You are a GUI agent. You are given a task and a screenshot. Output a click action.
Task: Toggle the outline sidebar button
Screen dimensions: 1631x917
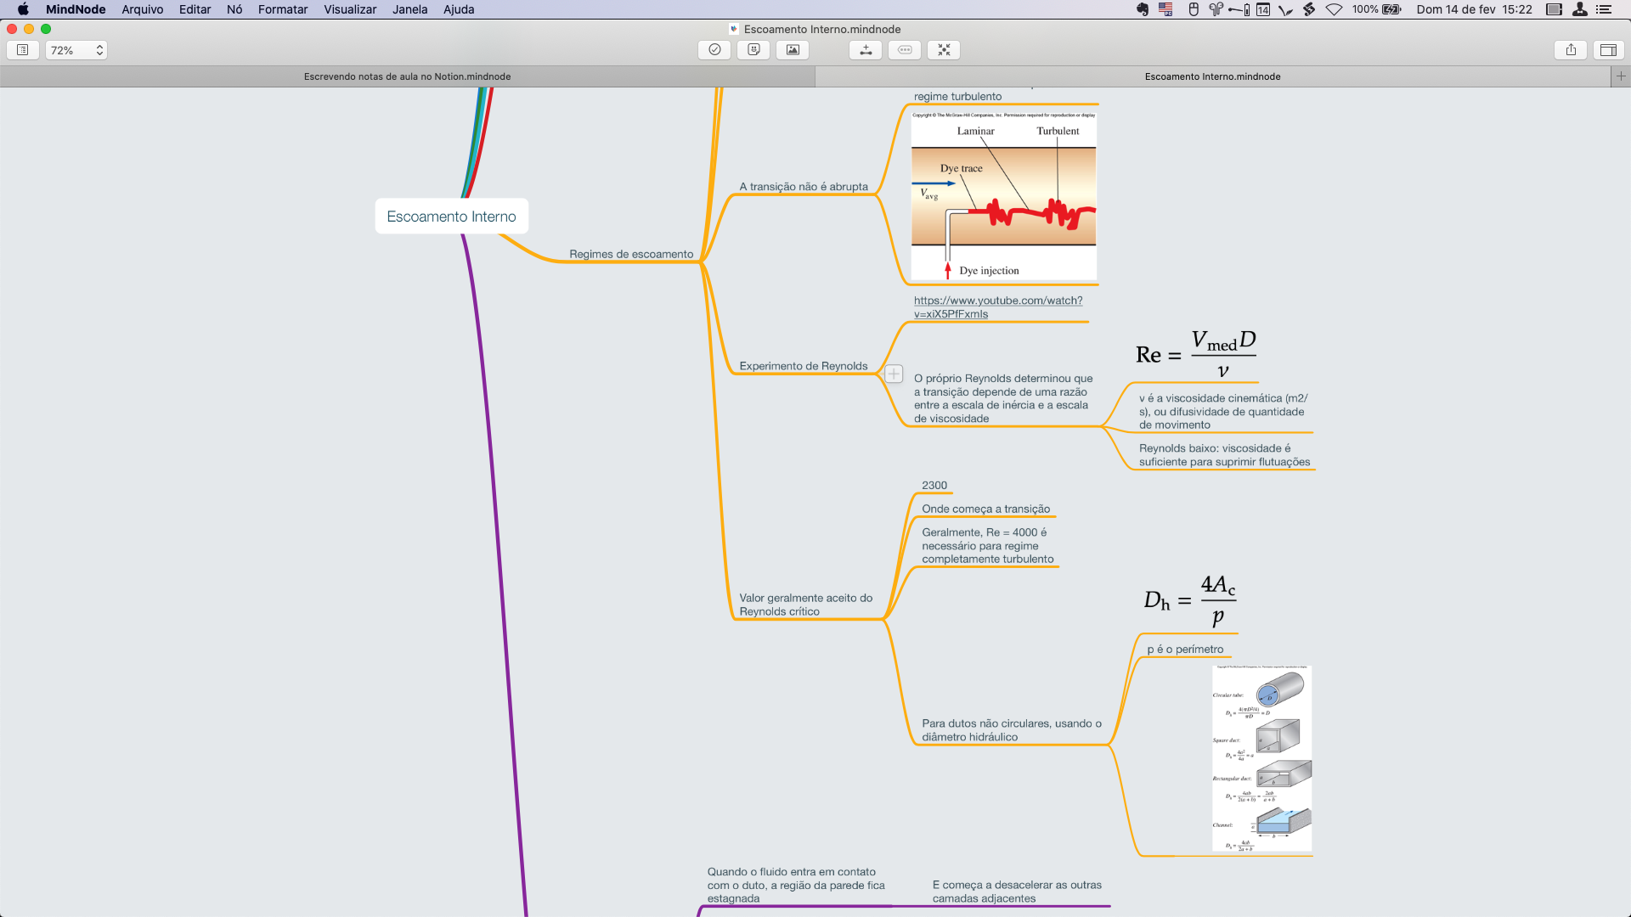pos(23,50)
